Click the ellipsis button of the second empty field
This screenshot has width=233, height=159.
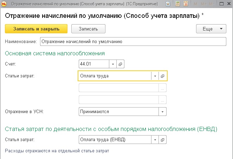[163, 99]
